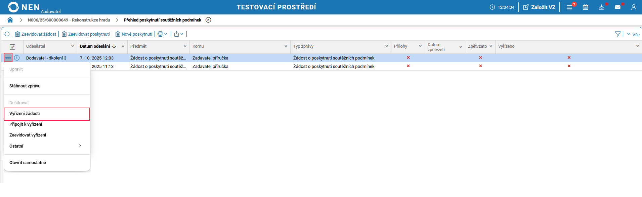
Task: Open the export dropdown arrow
Action: 182,34
